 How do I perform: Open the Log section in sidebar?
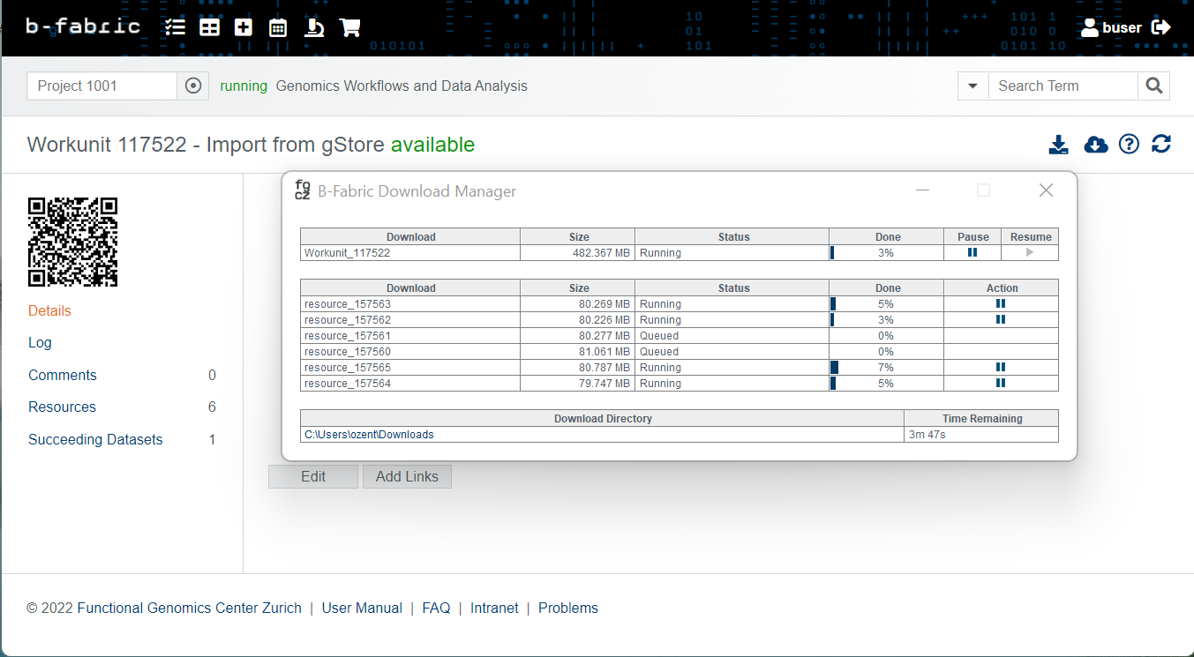click(x=40, y=343)
